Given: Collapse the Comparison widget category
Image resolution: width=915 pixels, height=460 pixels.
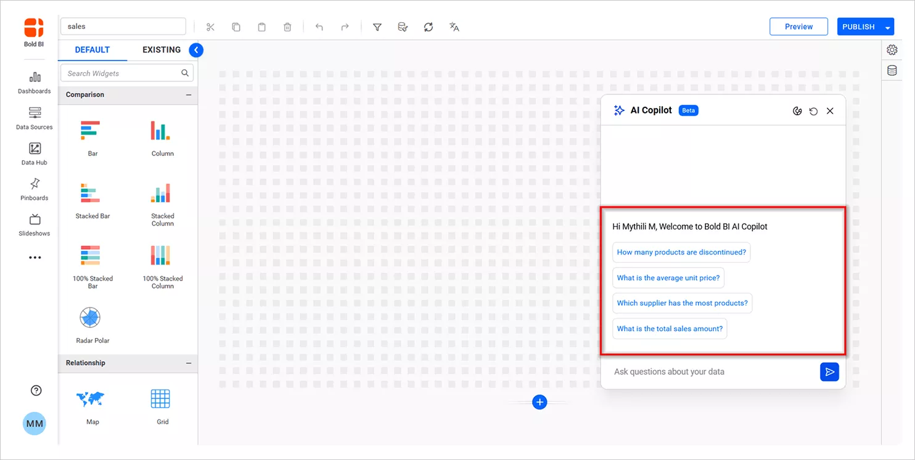Looking at the screenshot, I should tap(189, 95).
